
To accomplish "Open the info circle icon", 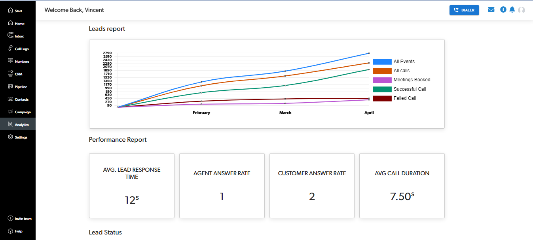I will 503,10.
